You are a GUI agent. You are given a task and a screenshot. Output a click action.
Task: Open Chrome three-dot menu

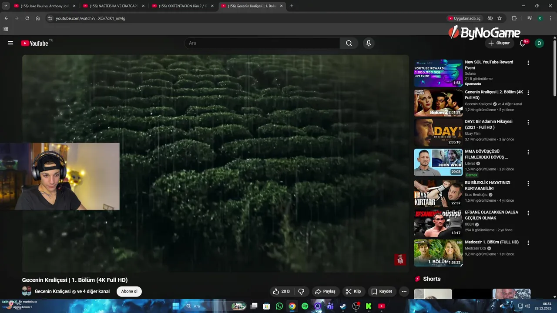pyautogui.click(x=551, y=18)
